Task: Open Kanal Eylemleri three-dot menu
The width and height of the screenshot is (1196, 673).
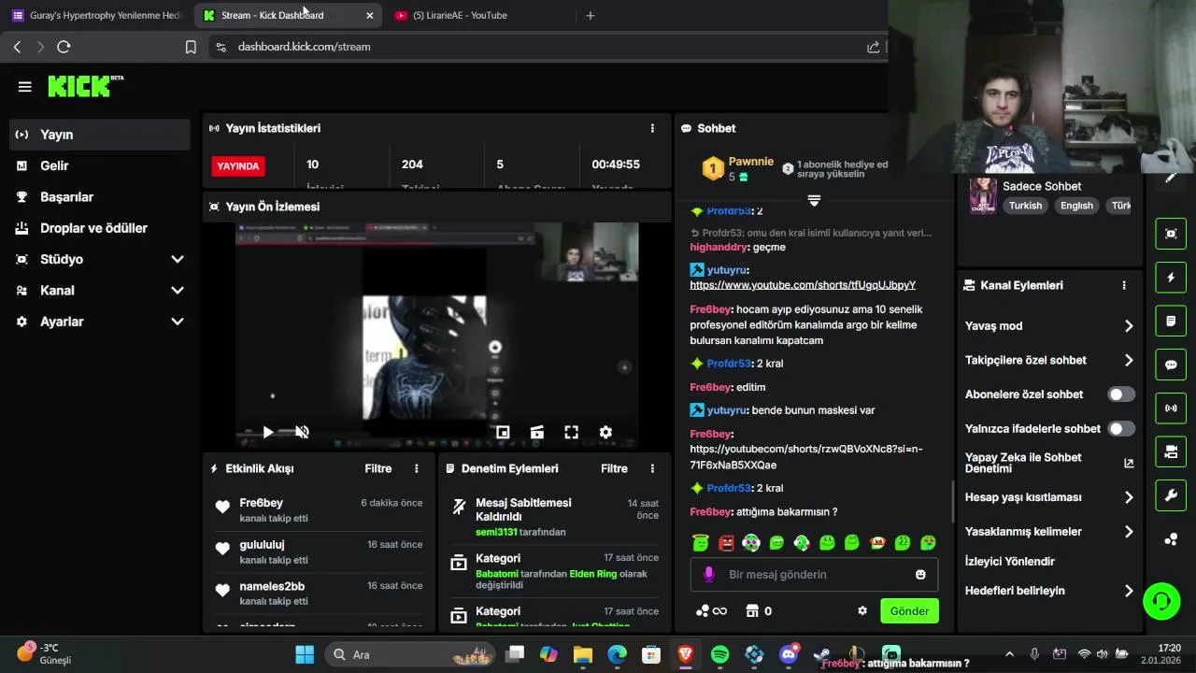Action: [1124, 285]
